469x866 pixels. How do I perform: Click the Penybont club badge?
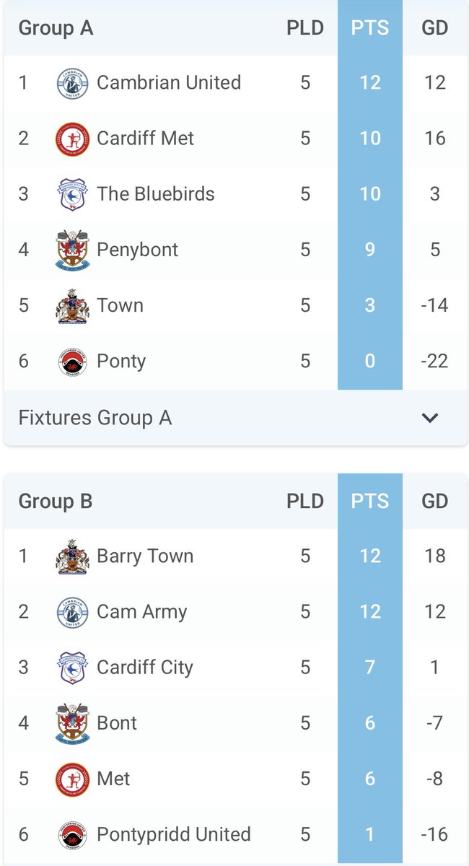point(72,250)
